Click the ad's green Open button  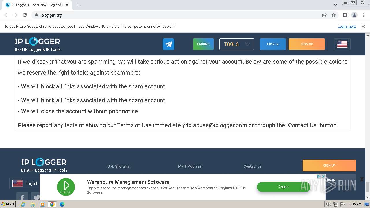(x=283, y=187)
